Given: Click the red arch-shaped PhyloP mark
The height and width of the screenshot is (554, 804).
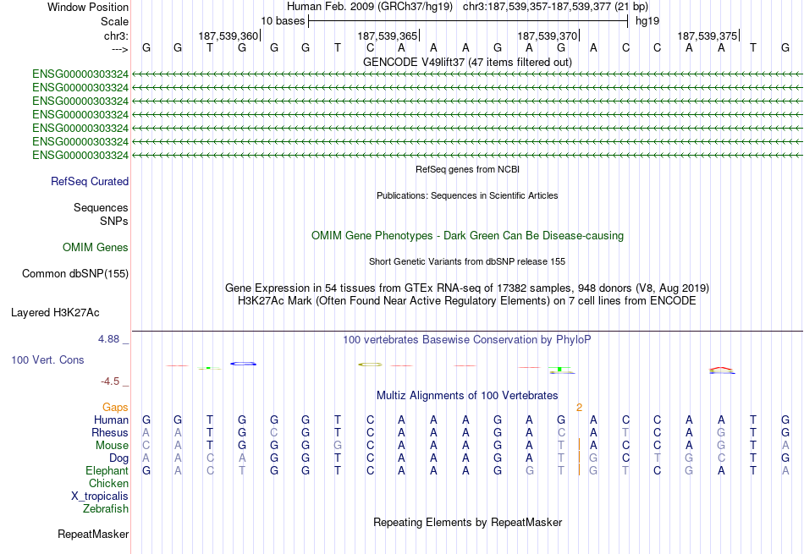Looking at the screenshot, I should pos(721,369).
